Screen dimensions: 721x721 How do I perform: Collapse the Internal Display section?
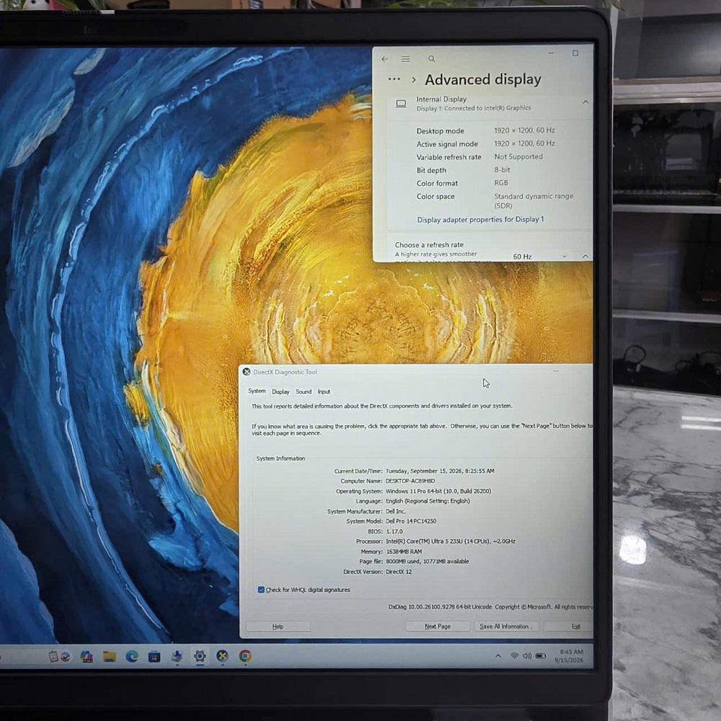click(x=585, y=102)
